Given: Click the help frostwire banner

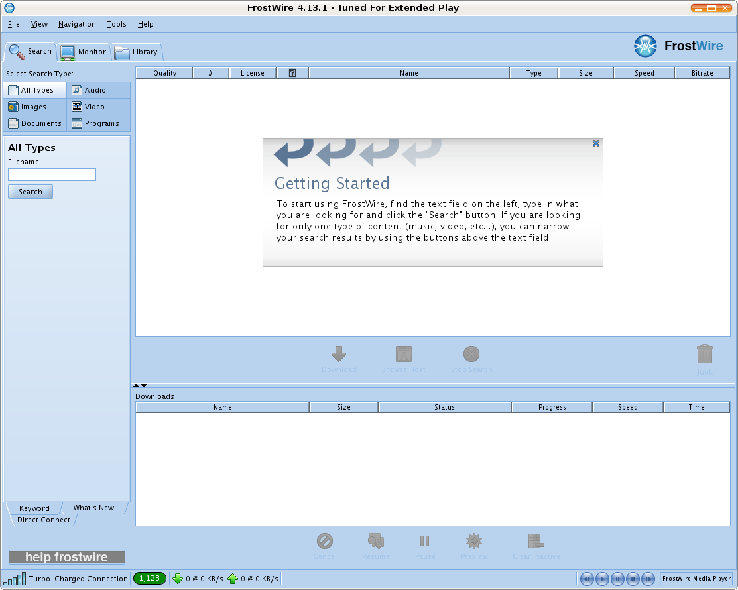Looking at the screenshot, I should pyautogui.click(x=67, y=557).
